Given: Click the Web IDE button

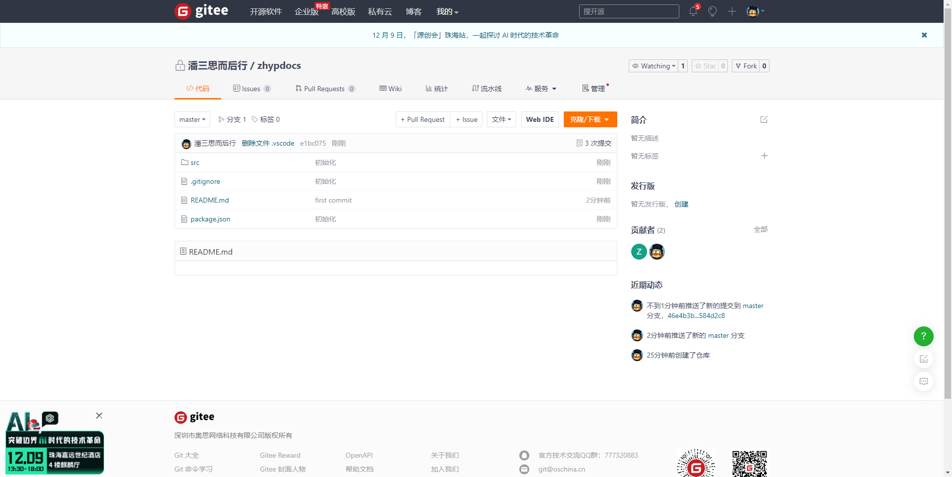Looking at the screenshot, I should tap(539, 119).
